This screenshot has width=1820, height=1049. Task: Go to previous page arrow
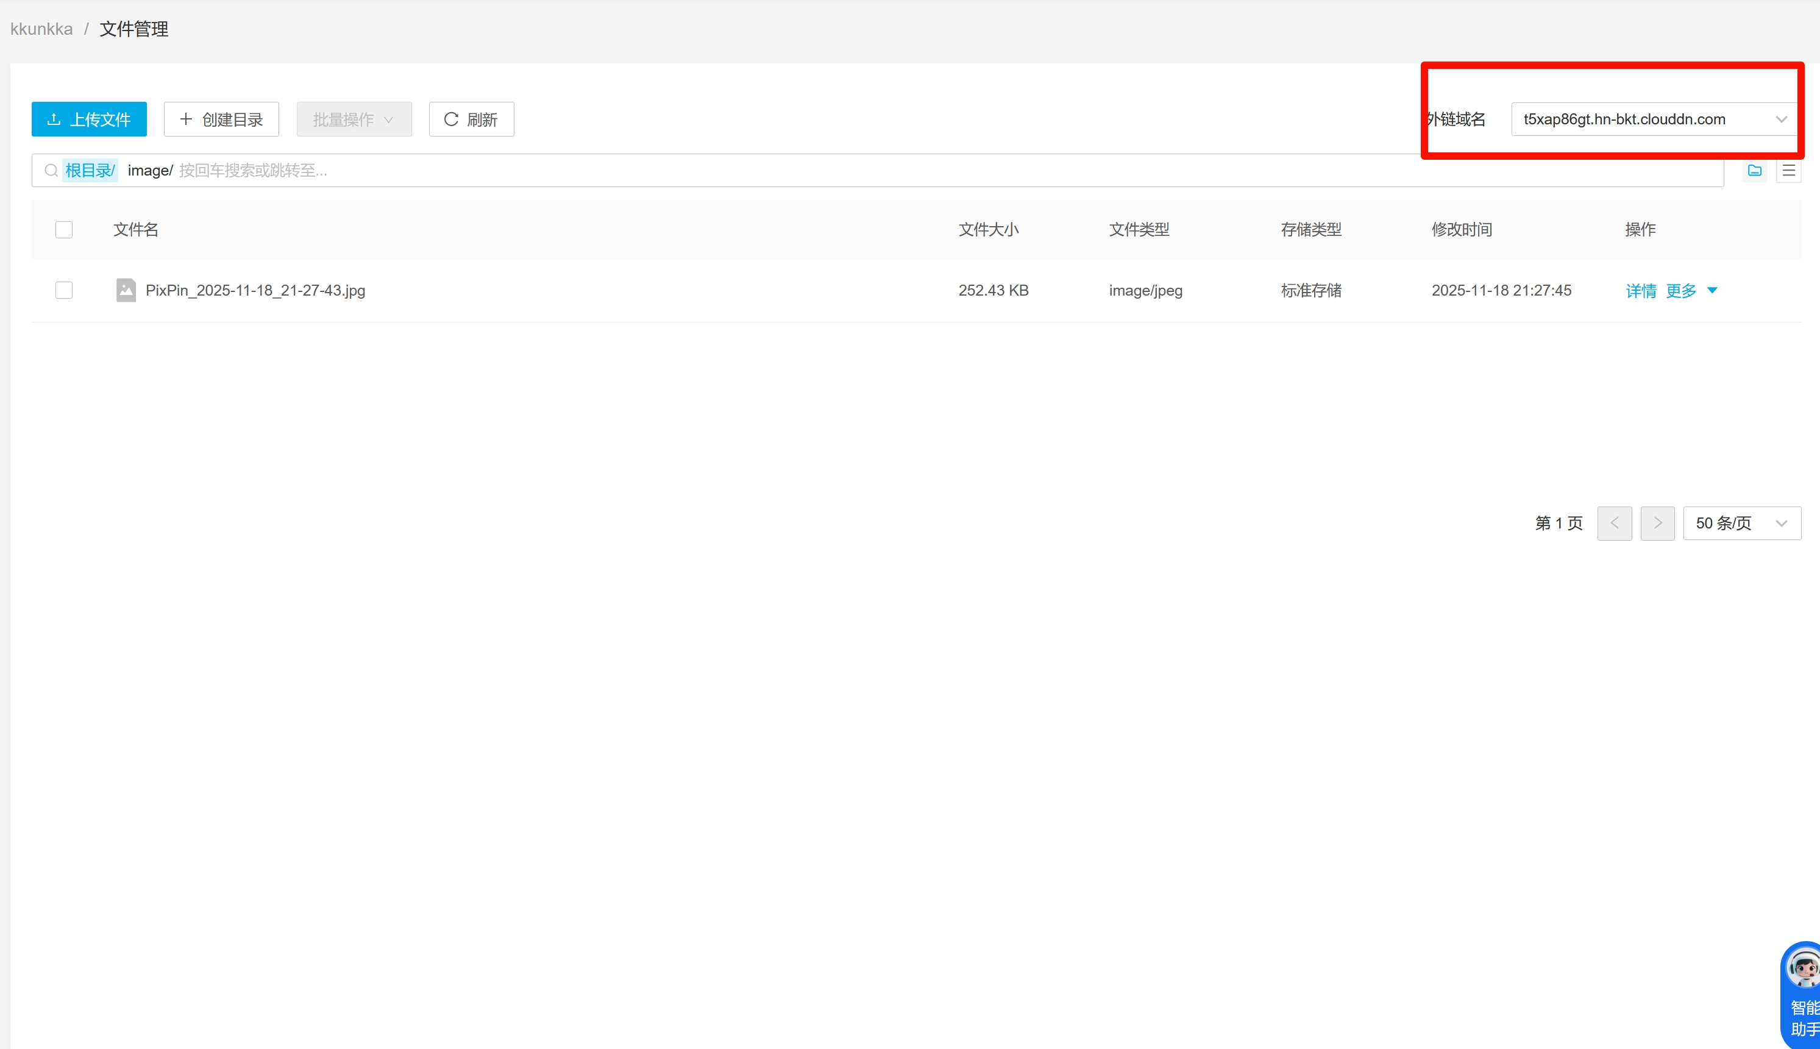pyautogui.click(x=1614, y=523)
